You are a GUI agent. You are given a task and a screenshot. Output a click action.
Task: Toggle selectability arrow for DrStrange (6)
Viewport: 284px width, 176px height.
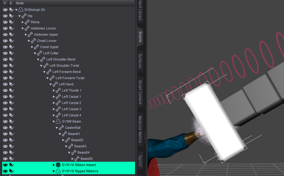click(x=12, y=10)
